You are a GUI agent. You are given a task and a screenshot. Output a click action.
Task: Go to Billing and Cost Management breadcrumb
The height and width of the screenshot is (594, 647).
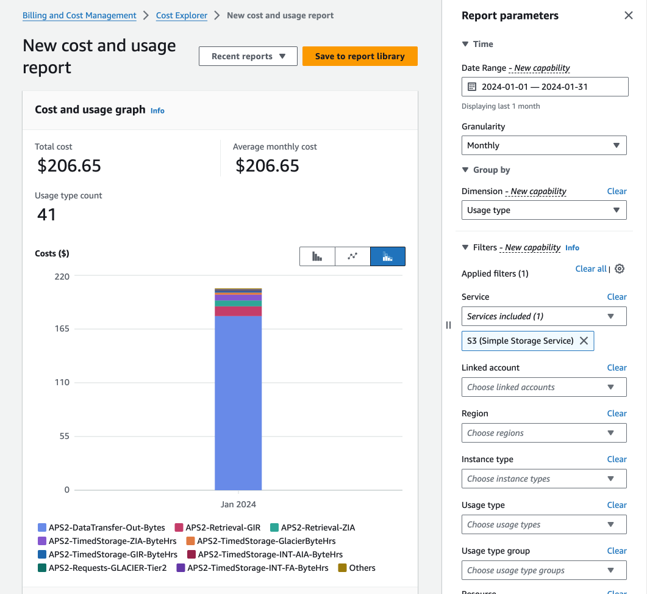pos(79,16)
